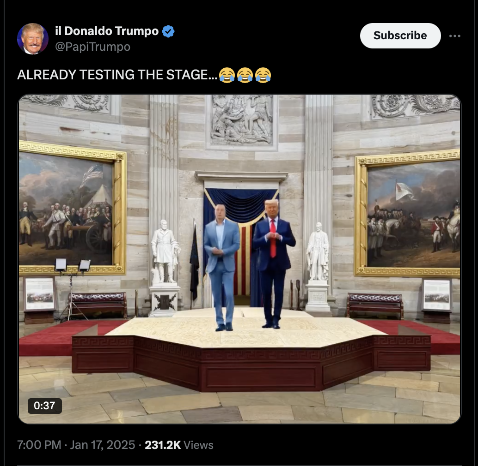Click the blue verified badge
The height and width of the screenshot is (466, 478).
pyautogui.click(x=168, y=31)
